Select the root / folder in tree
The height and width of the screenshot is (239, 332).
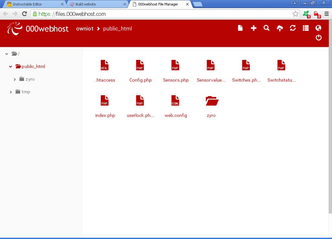16,54
